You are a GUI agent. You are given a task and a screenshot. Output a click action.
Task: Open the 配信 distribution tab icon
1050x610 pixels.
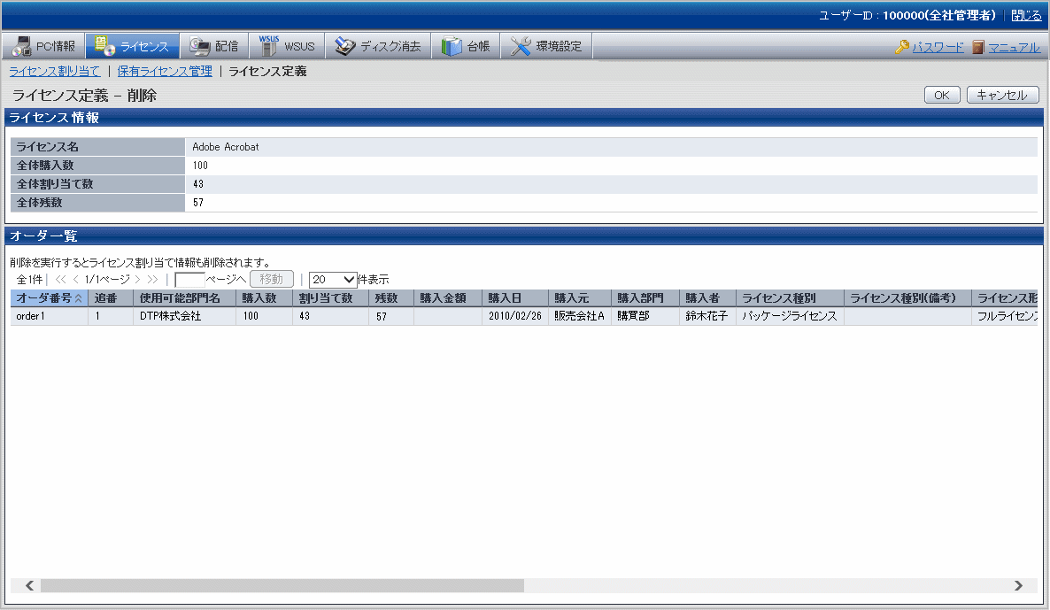pyautogui.click(x=199, y=46)
